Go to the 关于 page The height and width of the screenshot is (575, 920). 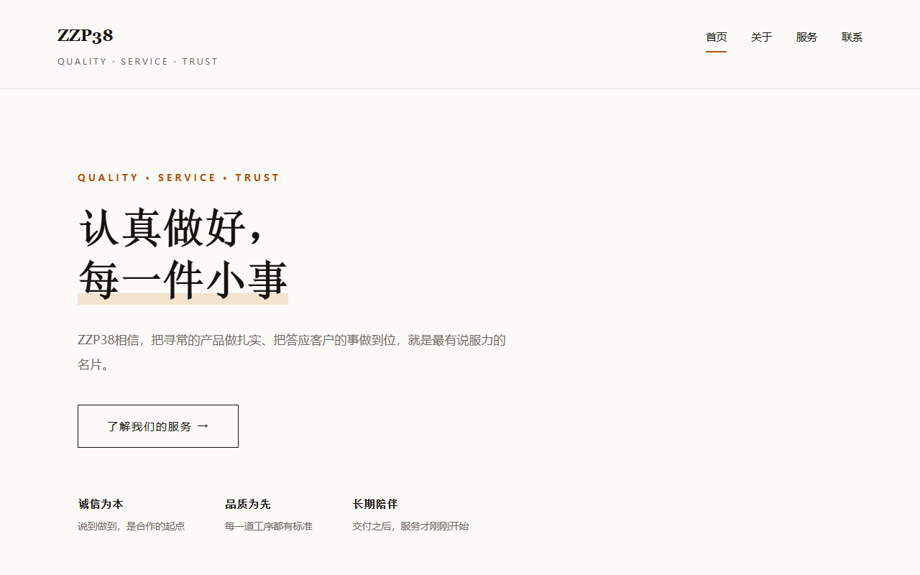[x=761, y=37]
